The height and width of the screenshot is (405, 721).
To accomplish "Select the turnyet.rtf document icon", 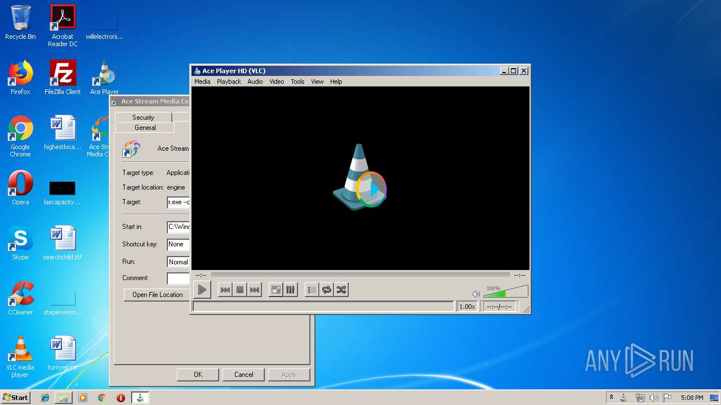I will pyautogui.click(x=63, y=353).
